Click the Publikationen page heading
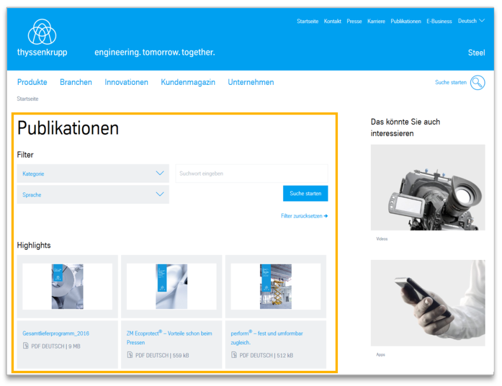This screenshot has height=386, width=502. click(x=68, y=128)
